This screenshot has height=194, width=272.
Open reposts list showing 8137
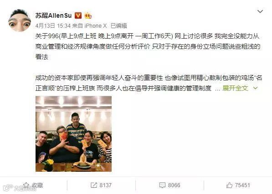point(101,185)
